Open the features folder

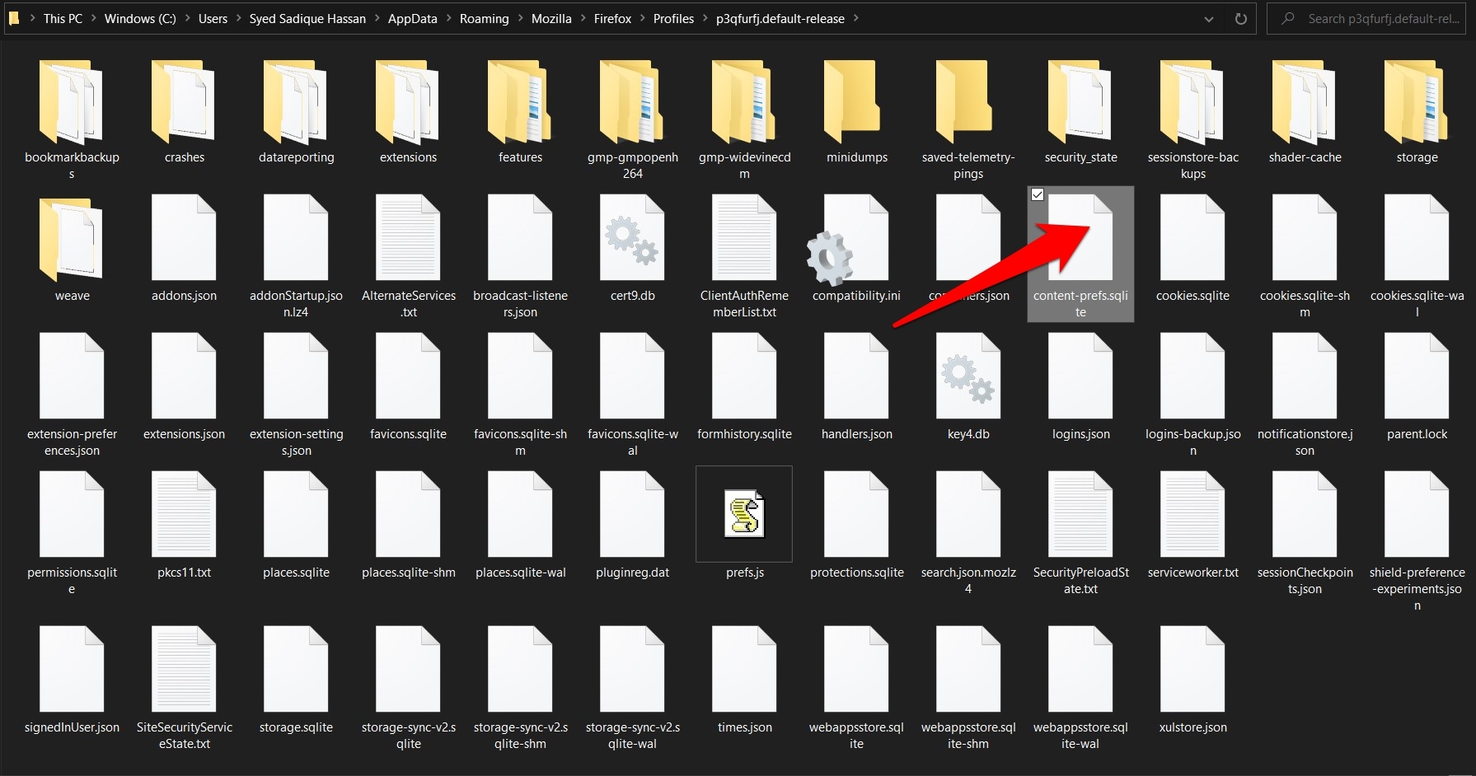tap(520, 102)
